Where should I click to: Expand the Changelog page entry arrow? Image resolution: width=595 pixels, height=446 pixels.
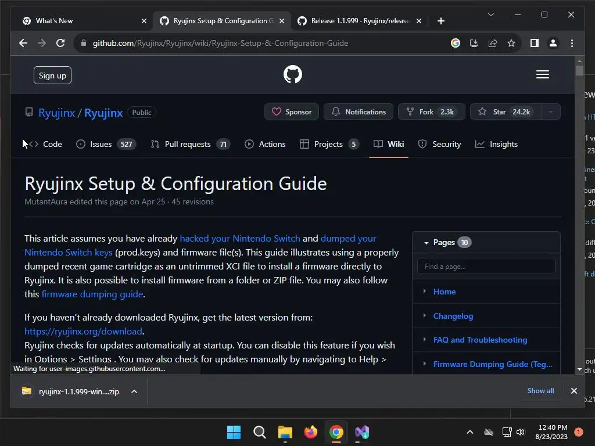[x=424, y=315]
